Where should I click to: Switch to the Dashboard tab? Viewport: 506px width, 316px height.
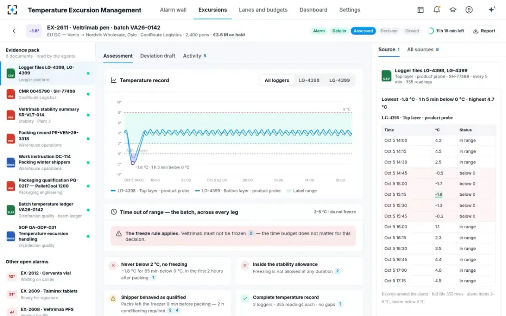(313, 10)
